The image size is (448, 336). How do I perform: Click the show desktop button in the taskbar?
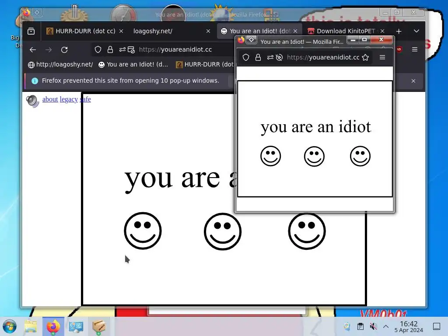[437, 326]
